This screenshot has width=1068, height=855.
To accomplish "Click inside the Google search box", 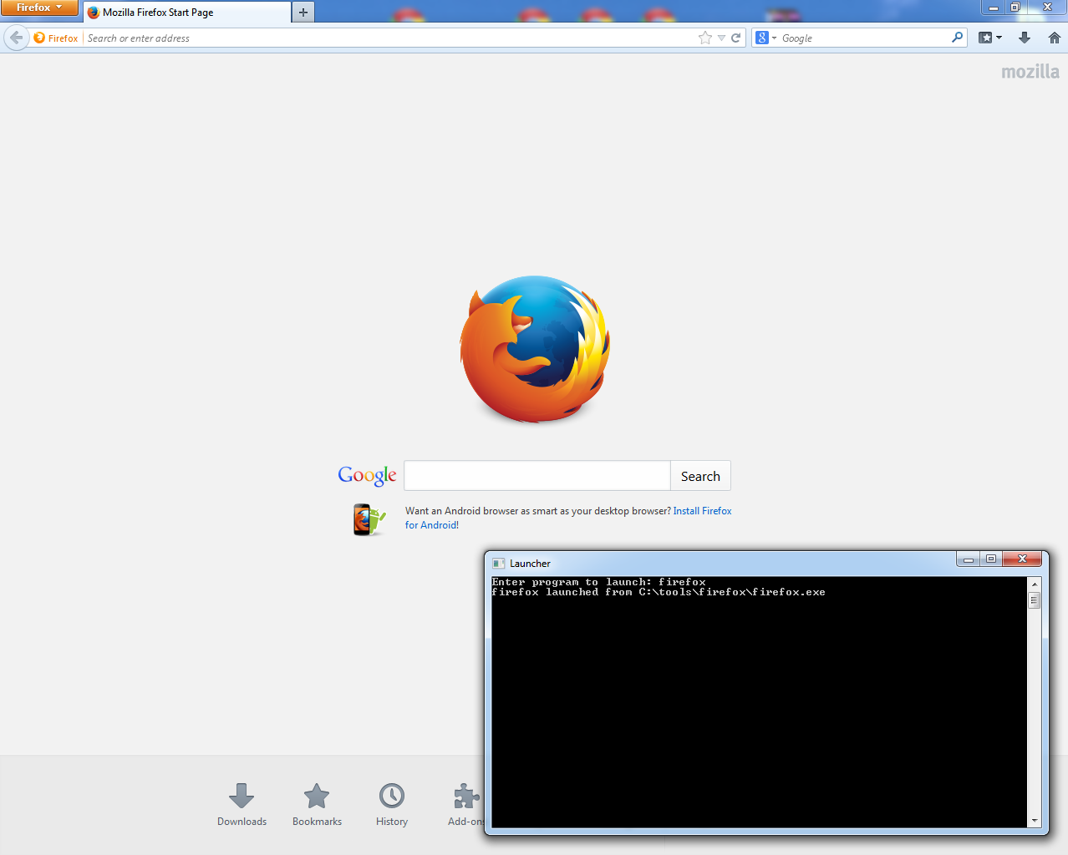I will (x=537, y=475).
